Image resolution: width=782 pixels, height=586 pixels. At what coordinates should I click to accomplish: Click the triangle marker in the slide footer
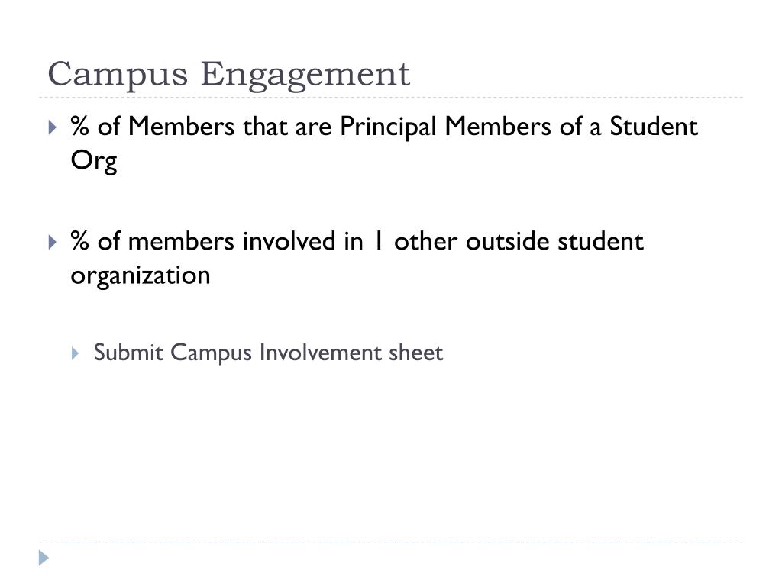[x=44, y=558]
